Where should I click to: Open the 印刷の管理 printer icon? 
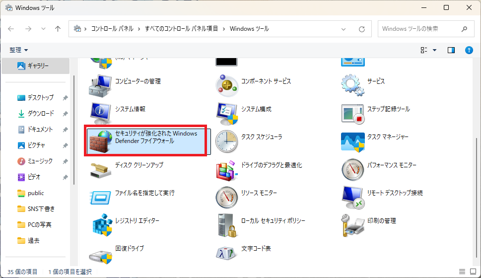[353, 225]
